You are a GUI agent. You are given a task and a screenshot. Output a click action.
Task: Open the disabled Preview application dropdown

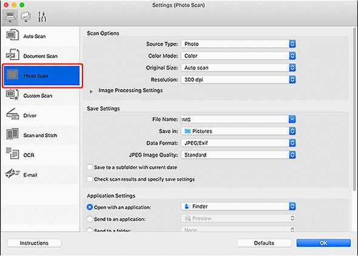coord(238,218)
